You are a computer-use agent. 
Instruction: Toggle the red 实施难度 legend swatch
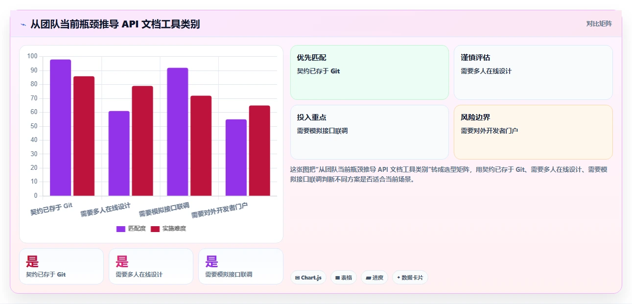tap(155, 229)
